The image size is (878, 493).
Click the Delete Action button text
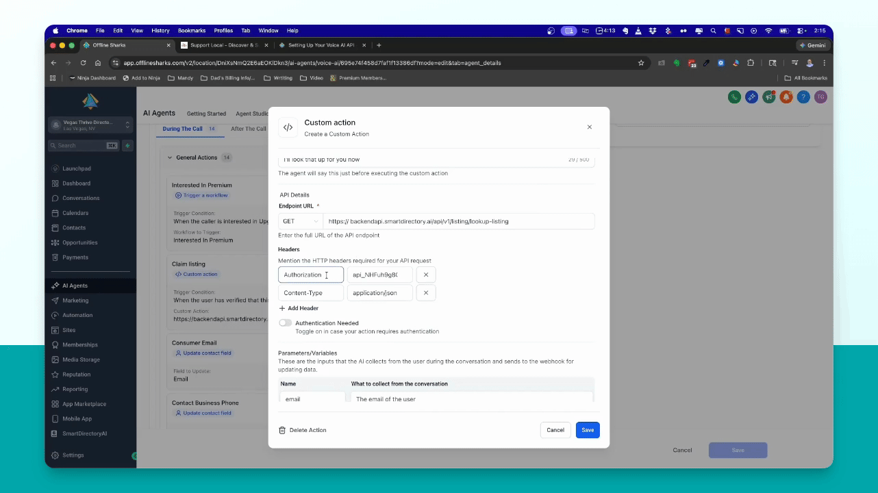(x=308, y=430)
